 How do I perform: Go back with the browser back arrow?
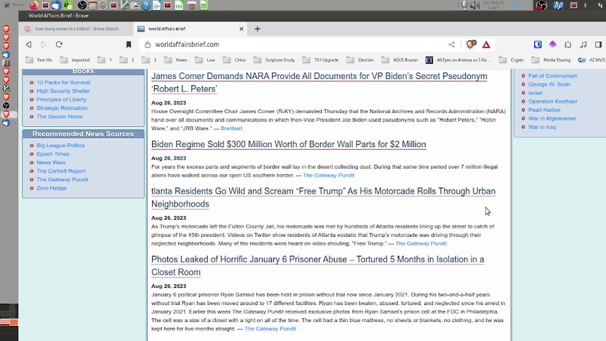click(29, 45)
